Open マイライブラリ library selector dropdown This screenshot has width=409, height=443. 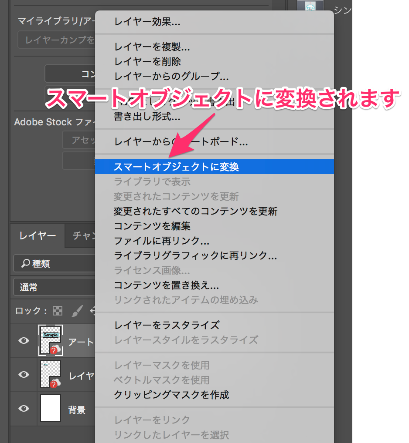tap(56, 21)
